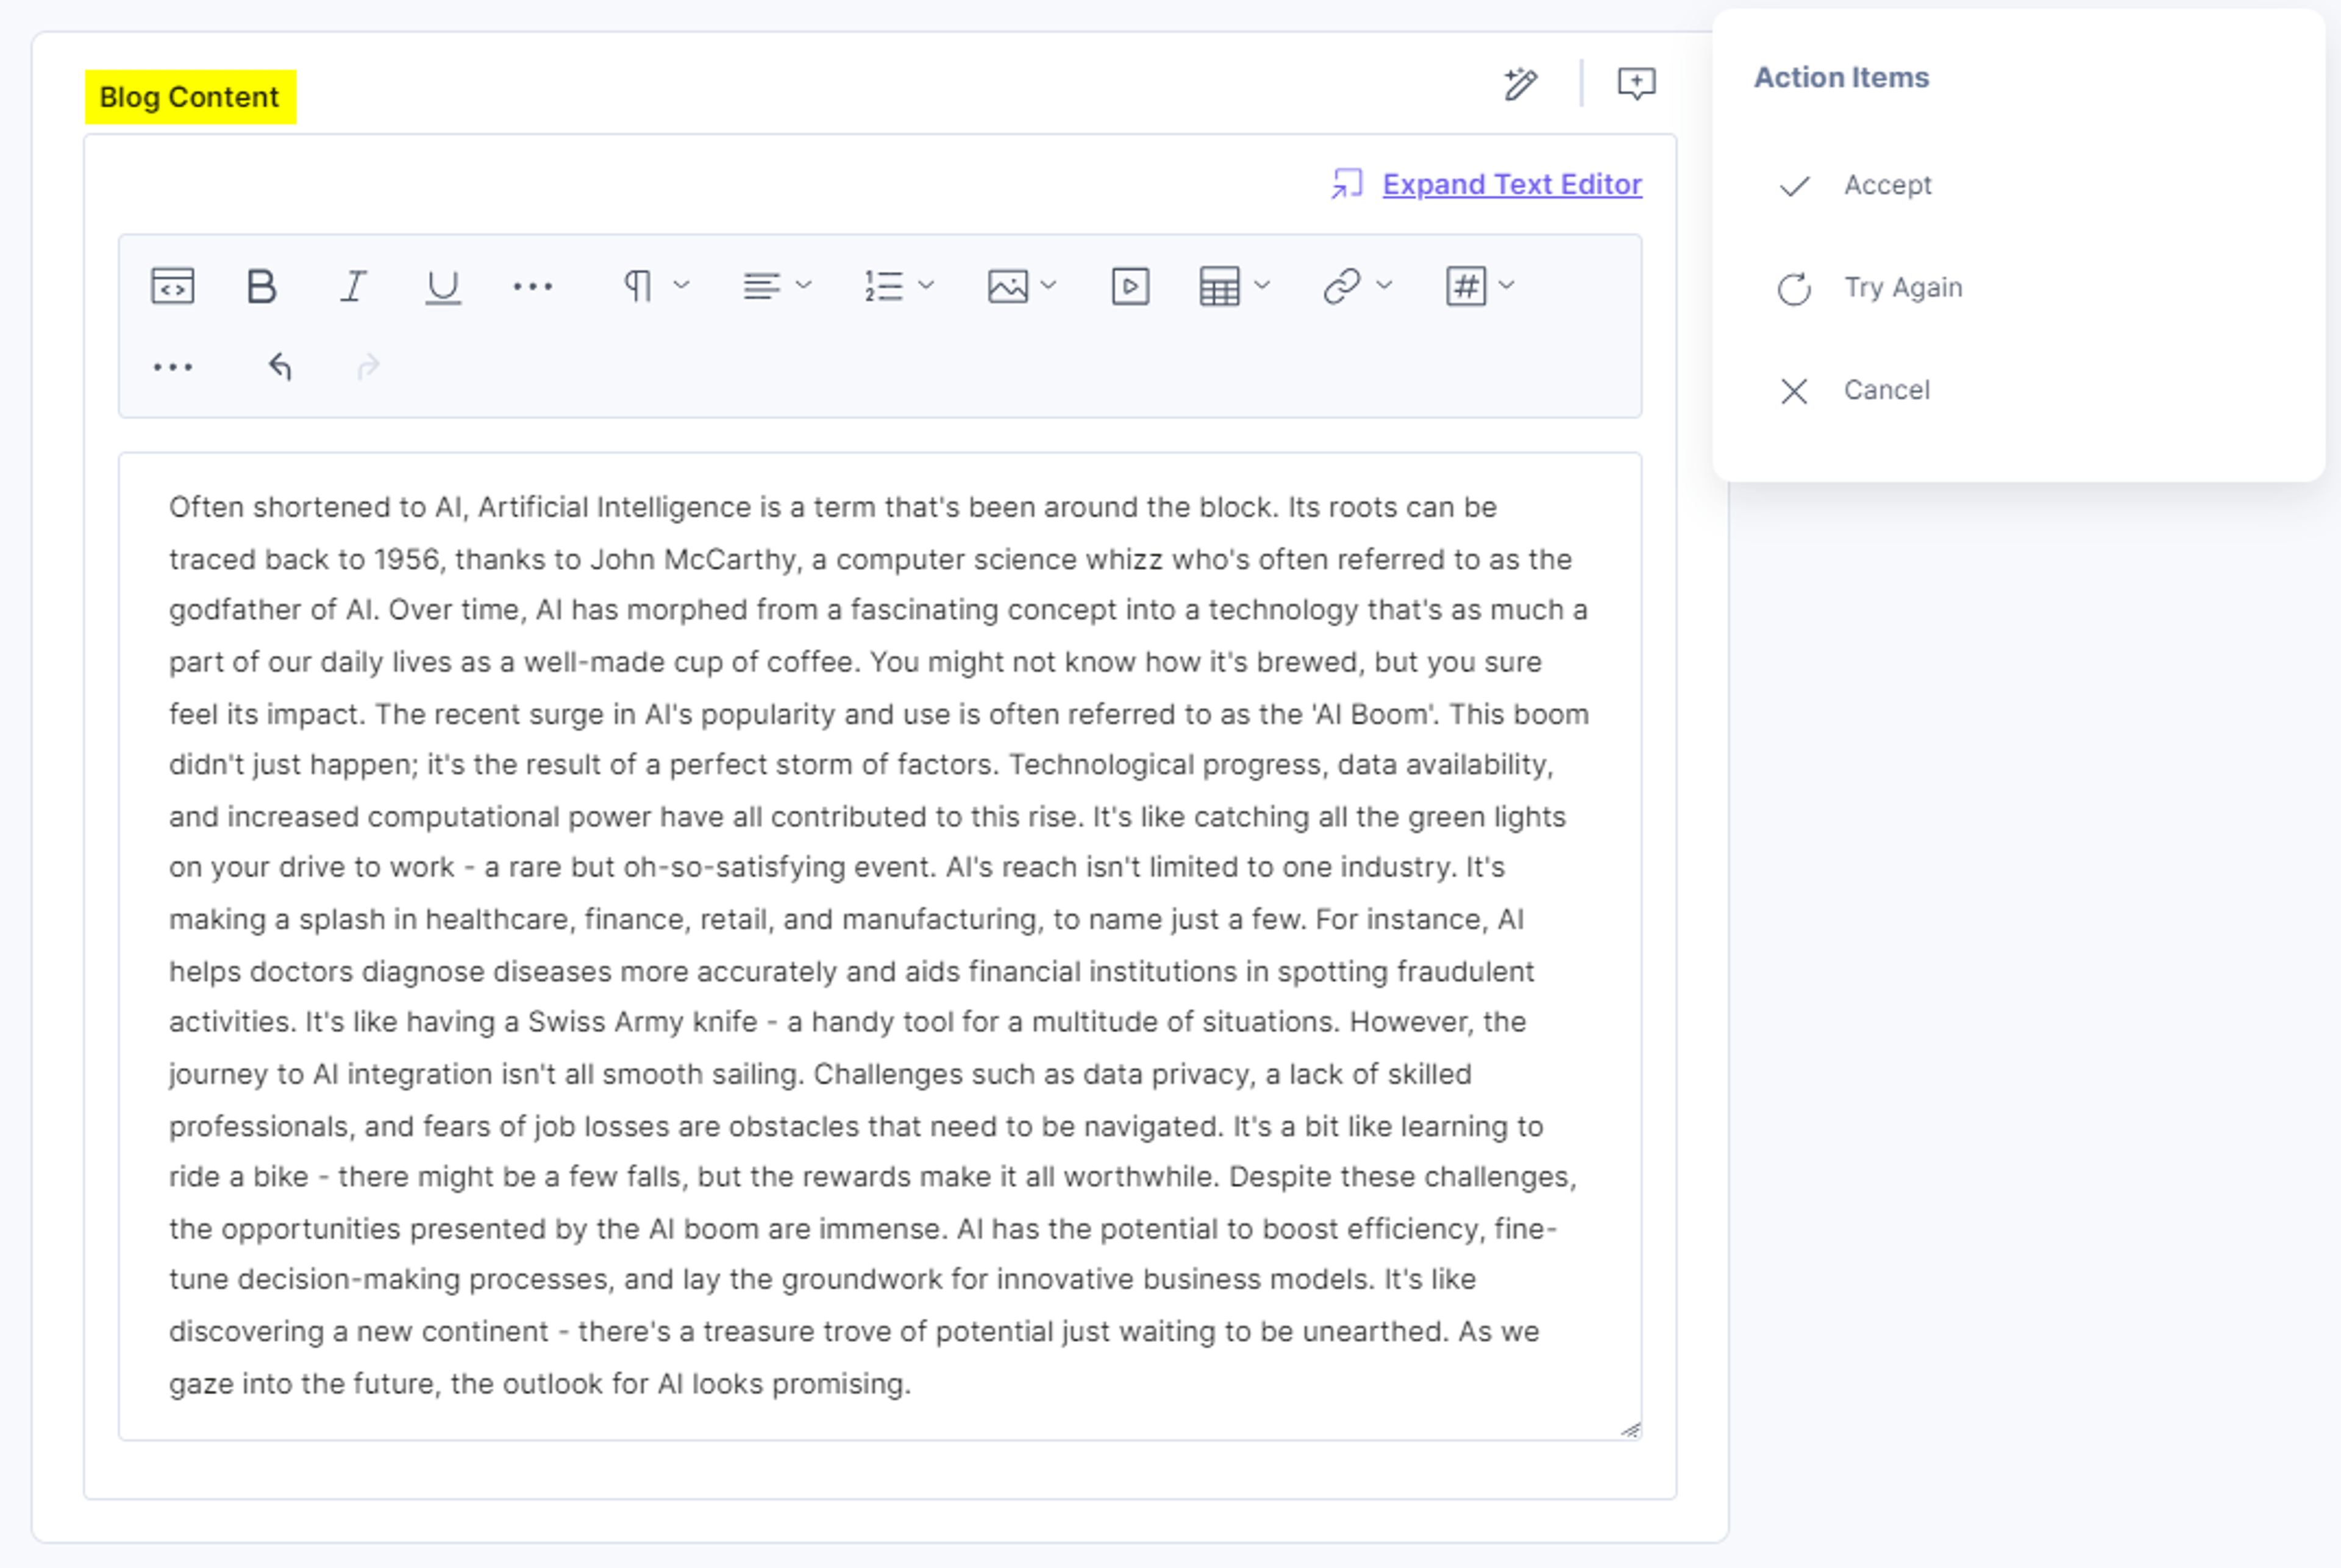Click inside the blog content text area

pyautogui.click(x=879, y=946)
